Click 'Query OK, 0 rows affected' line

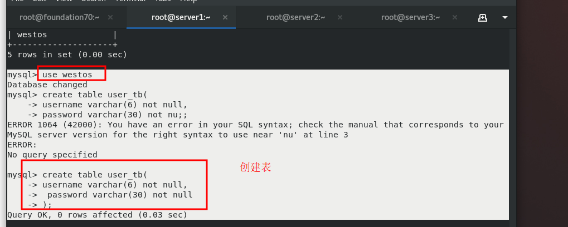97,215
